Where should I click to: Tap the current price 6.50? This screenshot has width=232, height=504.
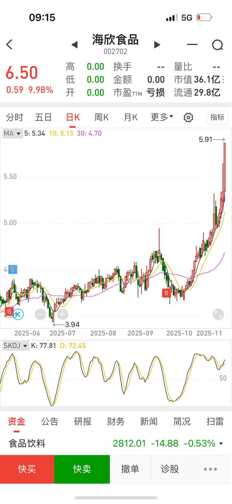(x=22, y=73)
